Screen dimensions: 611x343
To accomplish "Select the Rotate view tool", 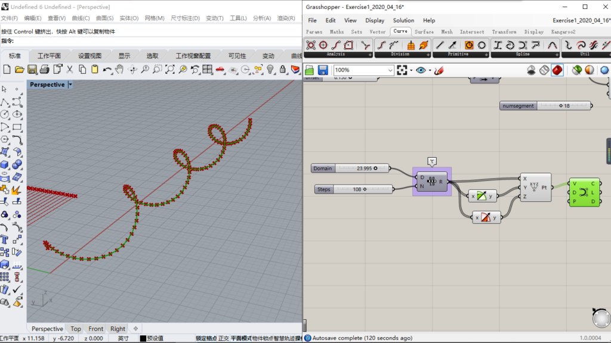I will [132, 70].
